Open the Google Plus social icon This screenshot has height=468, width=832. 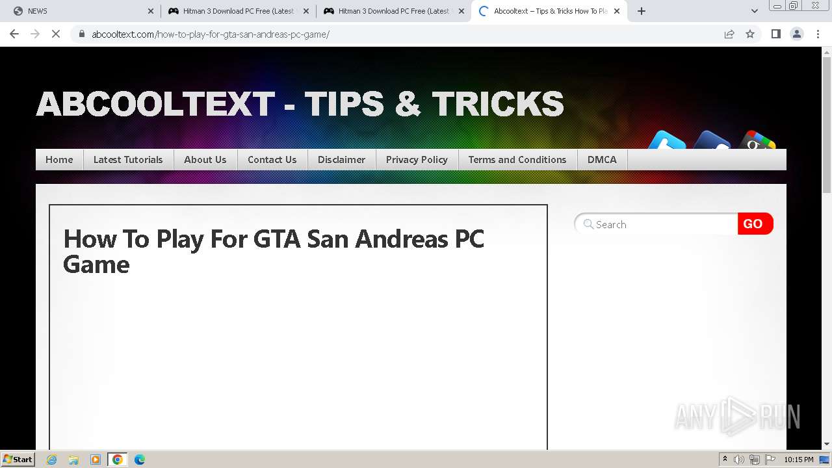757,140
